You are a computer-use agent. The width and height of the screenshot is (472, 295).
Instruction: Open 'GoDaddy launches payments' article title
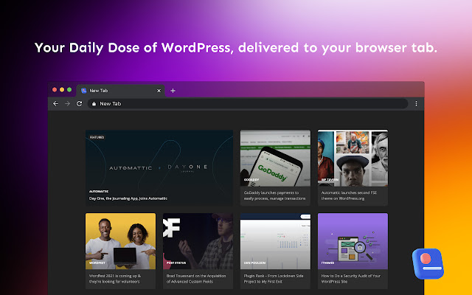[274, 195]
